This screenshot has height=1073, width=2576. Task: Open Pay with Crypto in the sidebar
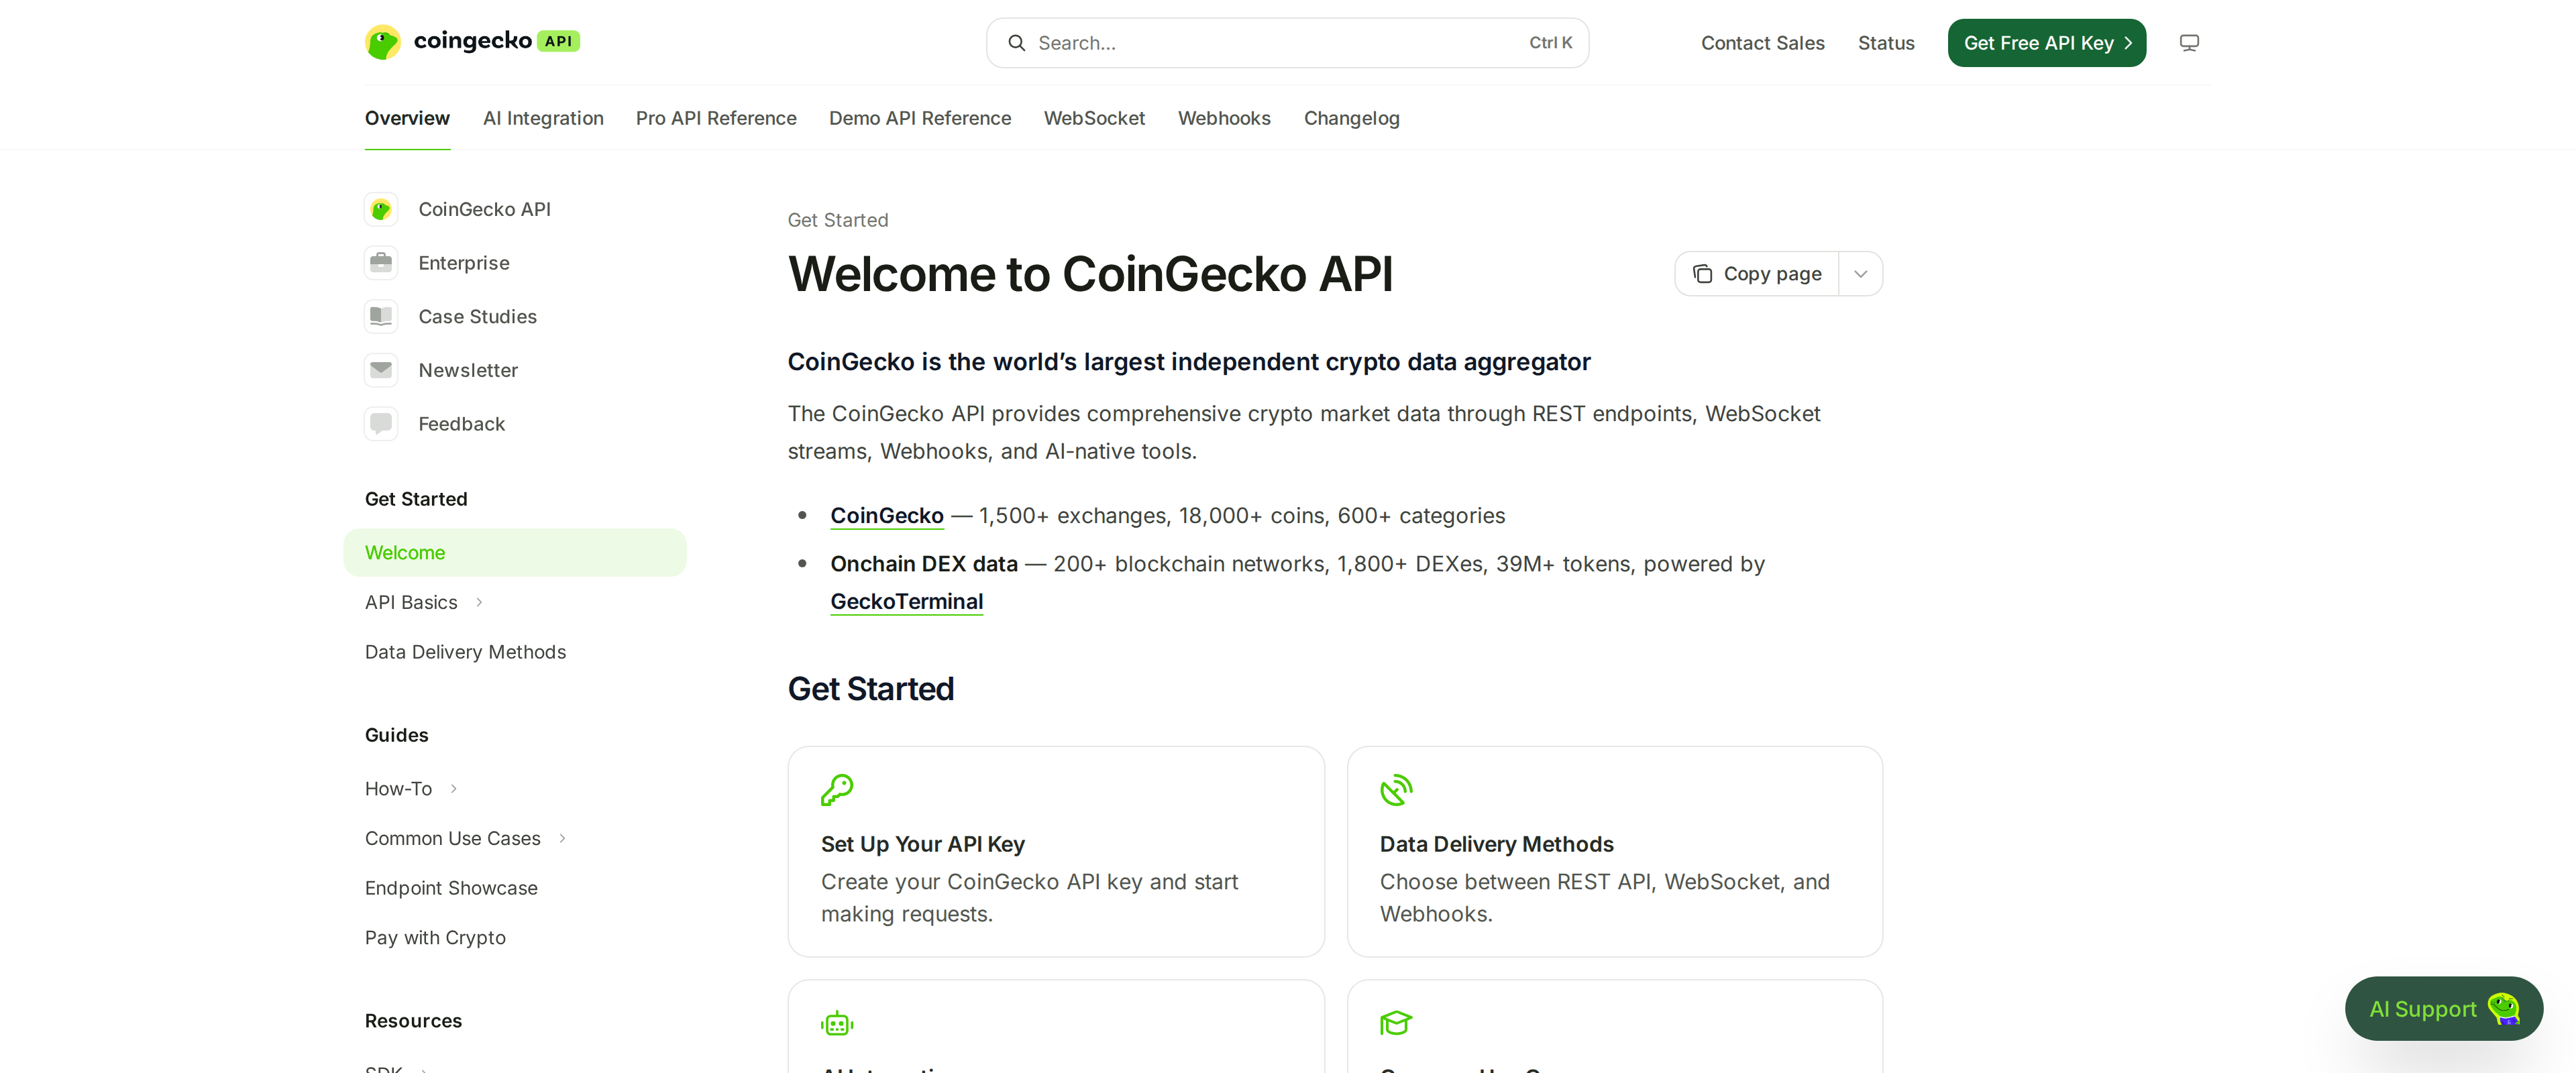[435, 938]
